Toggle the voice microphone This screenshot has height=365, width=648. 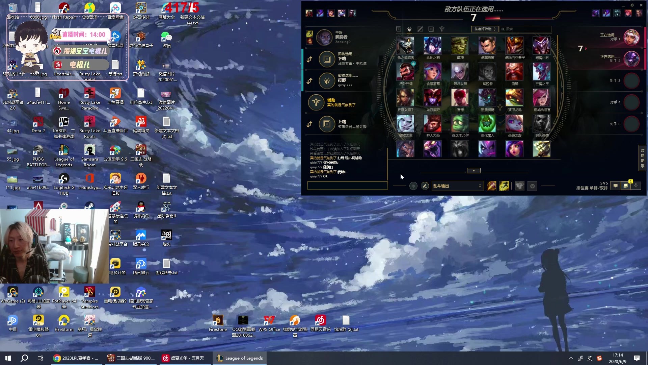636,186
